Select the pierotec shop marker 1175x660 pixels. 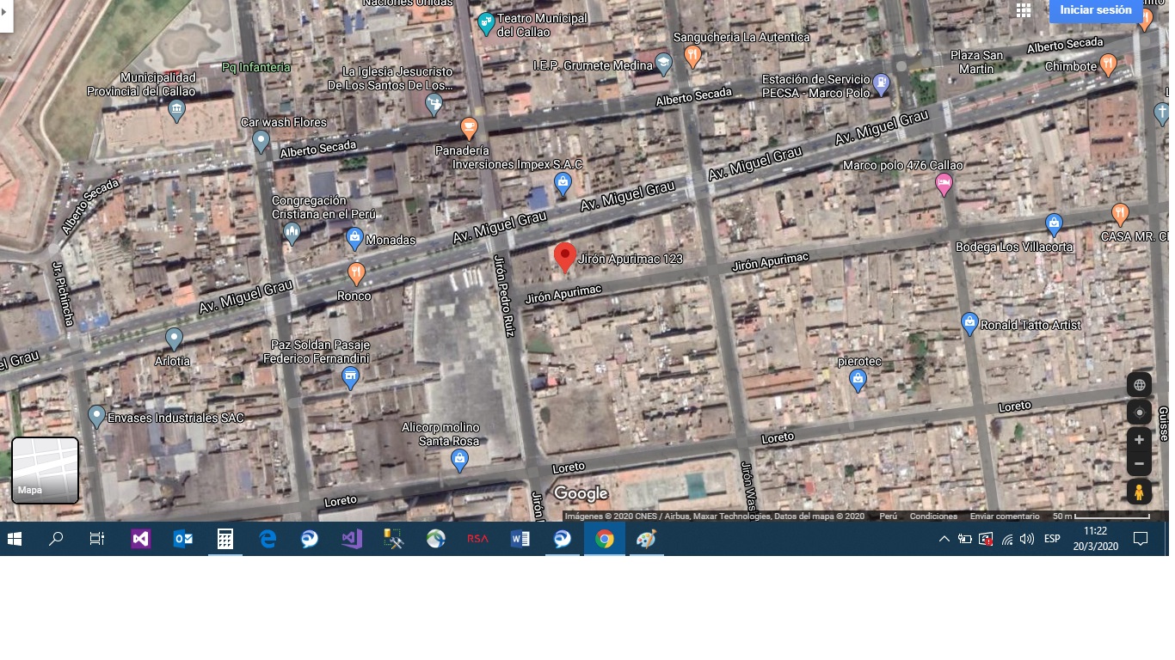[858, 381]
